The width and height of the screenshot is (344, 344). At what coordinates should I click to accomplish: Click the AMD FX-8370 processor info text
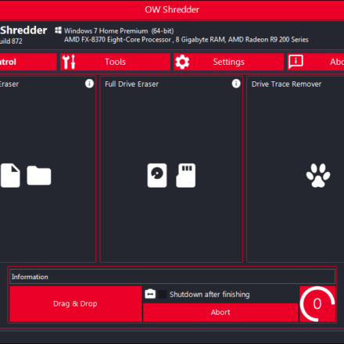click(x=186, y=40)
